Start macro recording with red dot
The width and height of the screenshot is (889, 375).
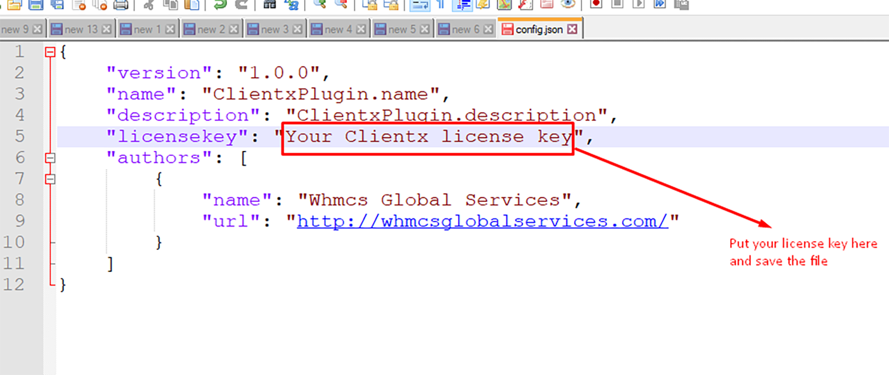(x=596, y=5)
